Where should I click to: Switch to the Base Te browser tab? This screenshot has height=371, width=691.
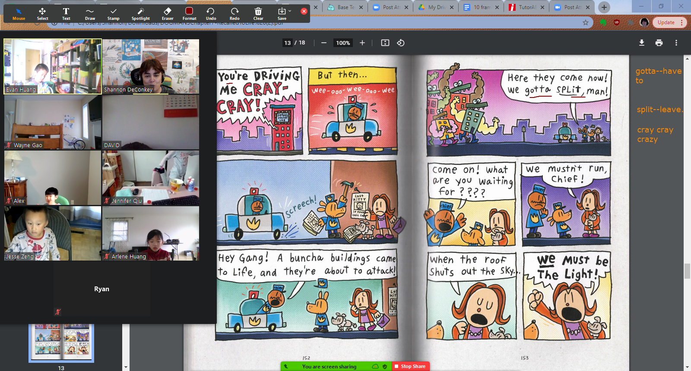click(x=346, y=7)
